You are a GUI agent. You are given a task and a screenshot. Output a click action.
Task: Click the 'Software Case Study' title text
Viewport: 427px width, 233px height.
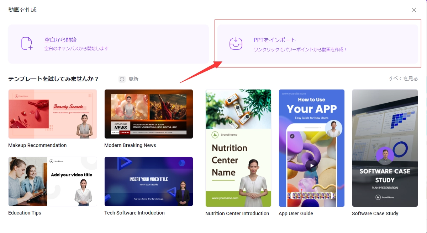point(375,213)
